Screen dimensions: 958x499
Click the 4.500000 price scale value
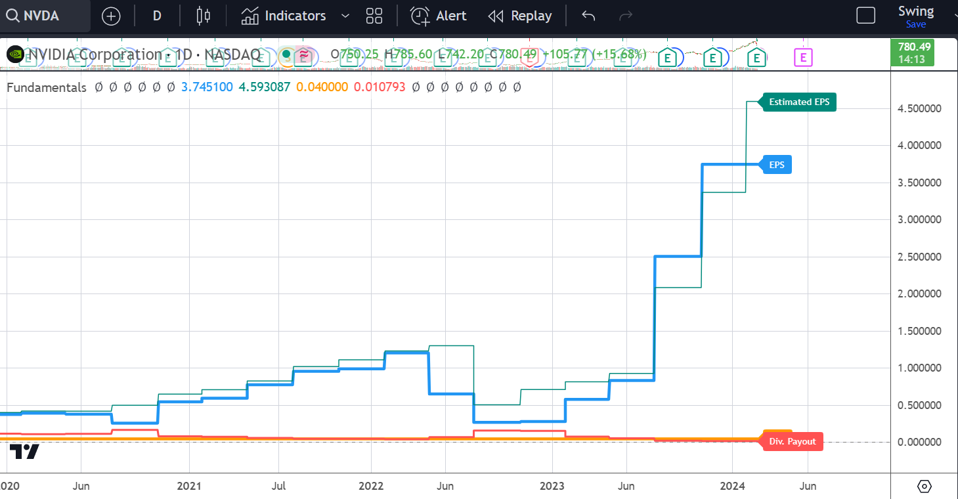point(919,108)
